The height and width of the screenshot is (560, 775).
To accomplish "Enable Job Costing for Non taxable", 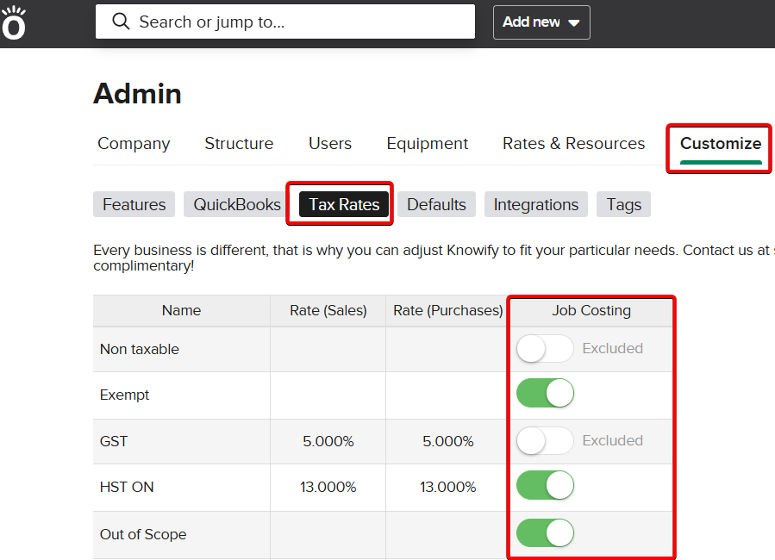I will [545, 349].
